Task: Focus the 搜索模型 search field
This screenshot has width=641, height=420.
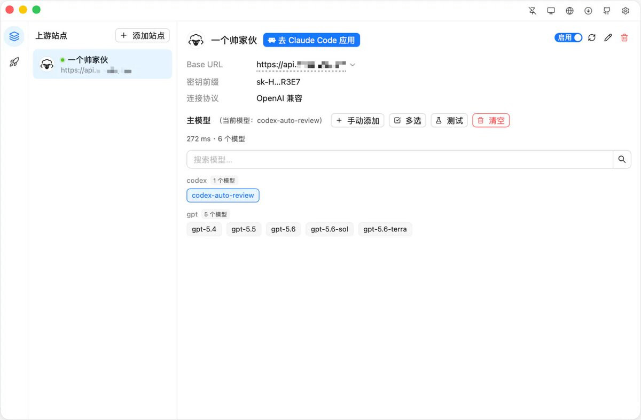Action: coord(400,159)
